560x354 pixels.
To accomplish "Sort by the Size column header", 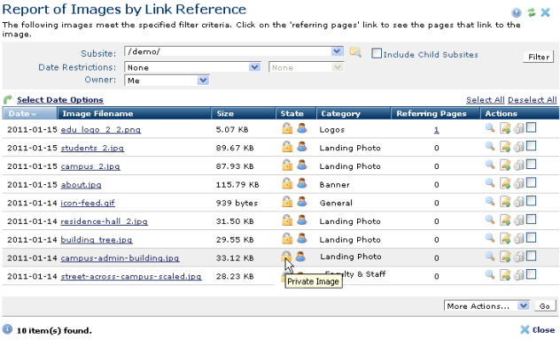I will [x=225, y=113].
